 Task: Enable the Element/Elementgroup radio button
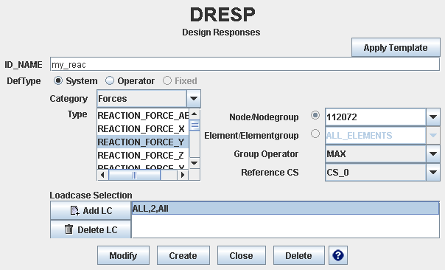pyautogui.click(x=315, y=134)
